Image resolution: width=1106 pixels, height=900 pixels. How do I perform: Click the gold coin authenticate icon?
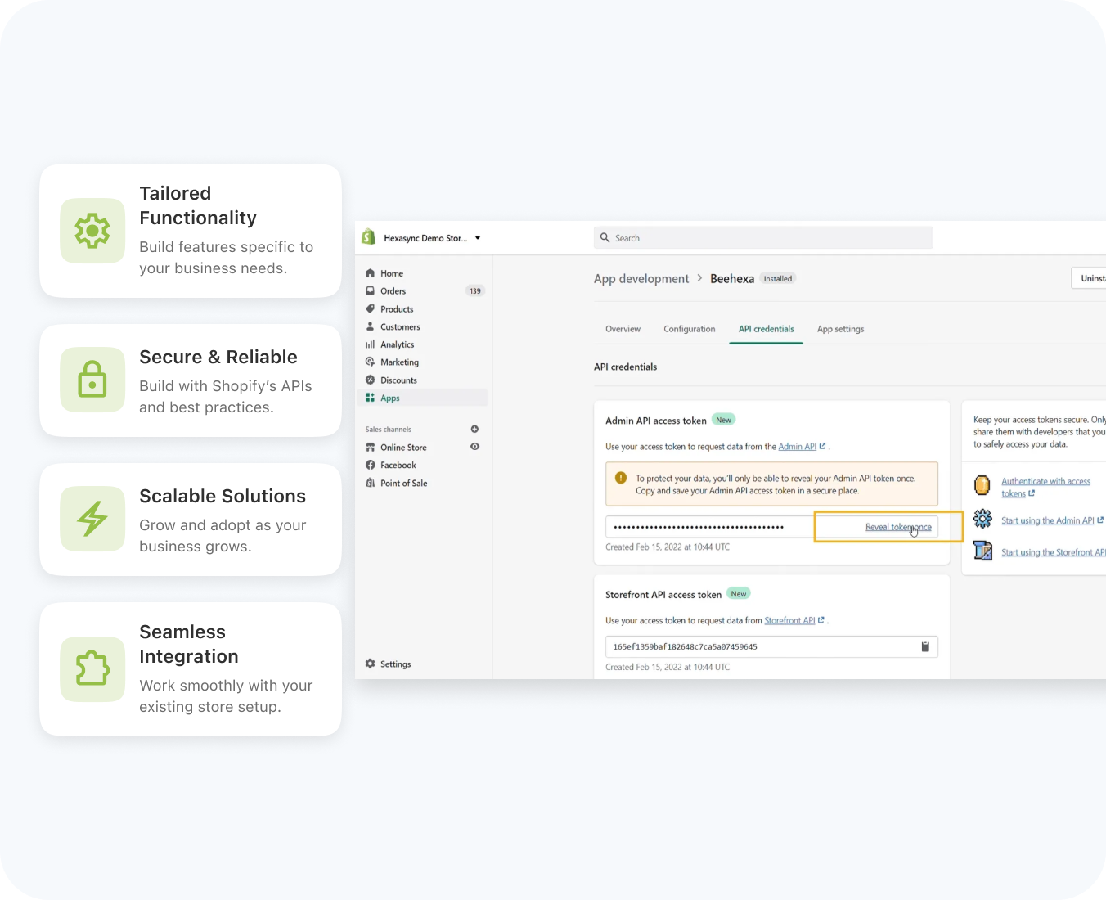pyautogui.click(x=982, y=485)
